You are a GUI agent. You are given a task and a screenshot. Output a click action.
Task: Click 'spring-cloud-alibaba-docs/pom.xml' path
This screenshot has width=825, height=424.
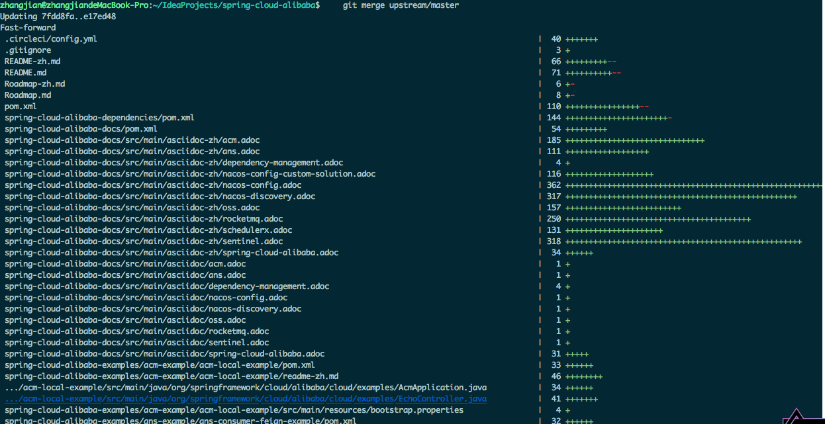[x=81, y=129]
